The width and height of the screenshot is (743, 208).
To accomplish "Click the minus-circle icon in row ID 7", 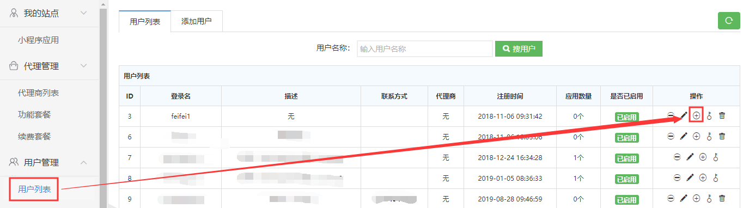I will 677,157.
